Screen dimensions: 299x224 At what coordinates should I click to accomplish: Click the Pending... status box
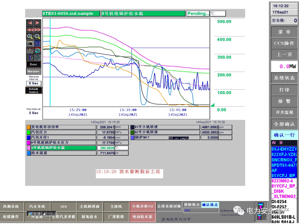[198, 13]
